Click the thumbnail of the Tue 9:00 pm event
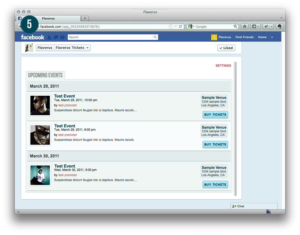The width and height of the screenshot is (300, 235). tap(40, 135)
